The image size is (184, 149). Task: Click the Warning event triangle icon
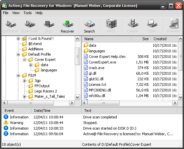6,122
